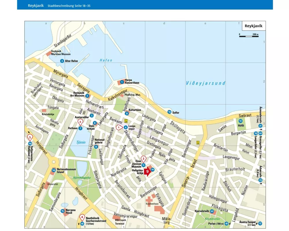This screenshot has width=289, height=231.
Task: Click the Harpa Konzerthaus marker number 1
Action: [122, 82]
